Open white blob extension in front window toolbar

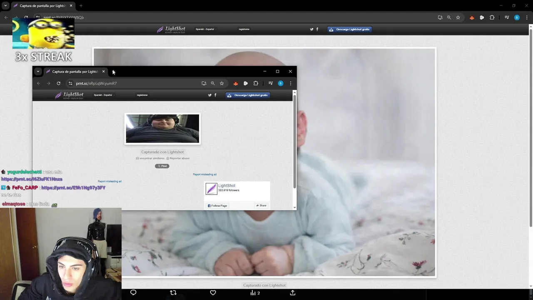(x=246, y=83)
